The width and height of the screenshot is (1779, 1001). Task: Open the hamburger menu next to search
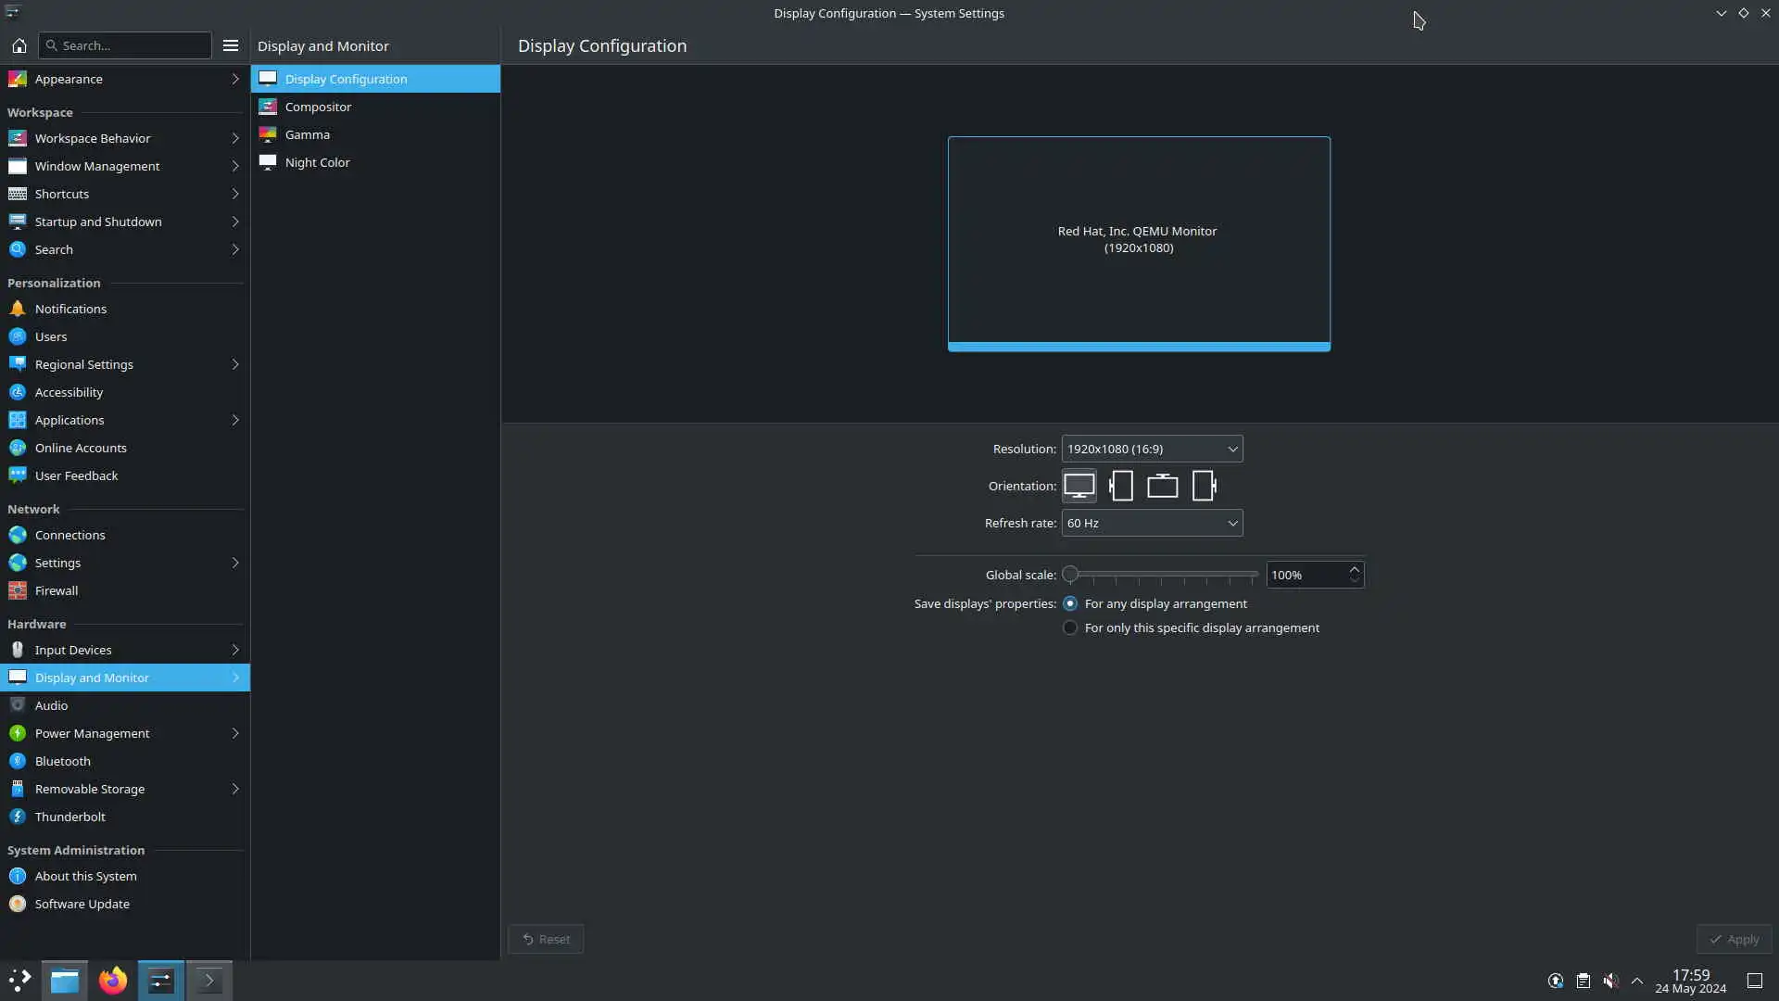(x=231, y=45)
